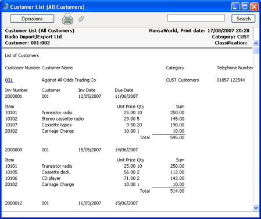
Task: Click telephone number 01857 122544
Action: coord(231,80)
